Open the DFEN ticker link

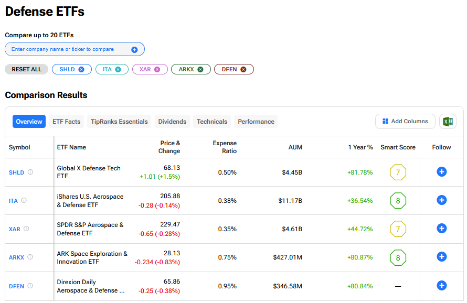coord(16,286)
